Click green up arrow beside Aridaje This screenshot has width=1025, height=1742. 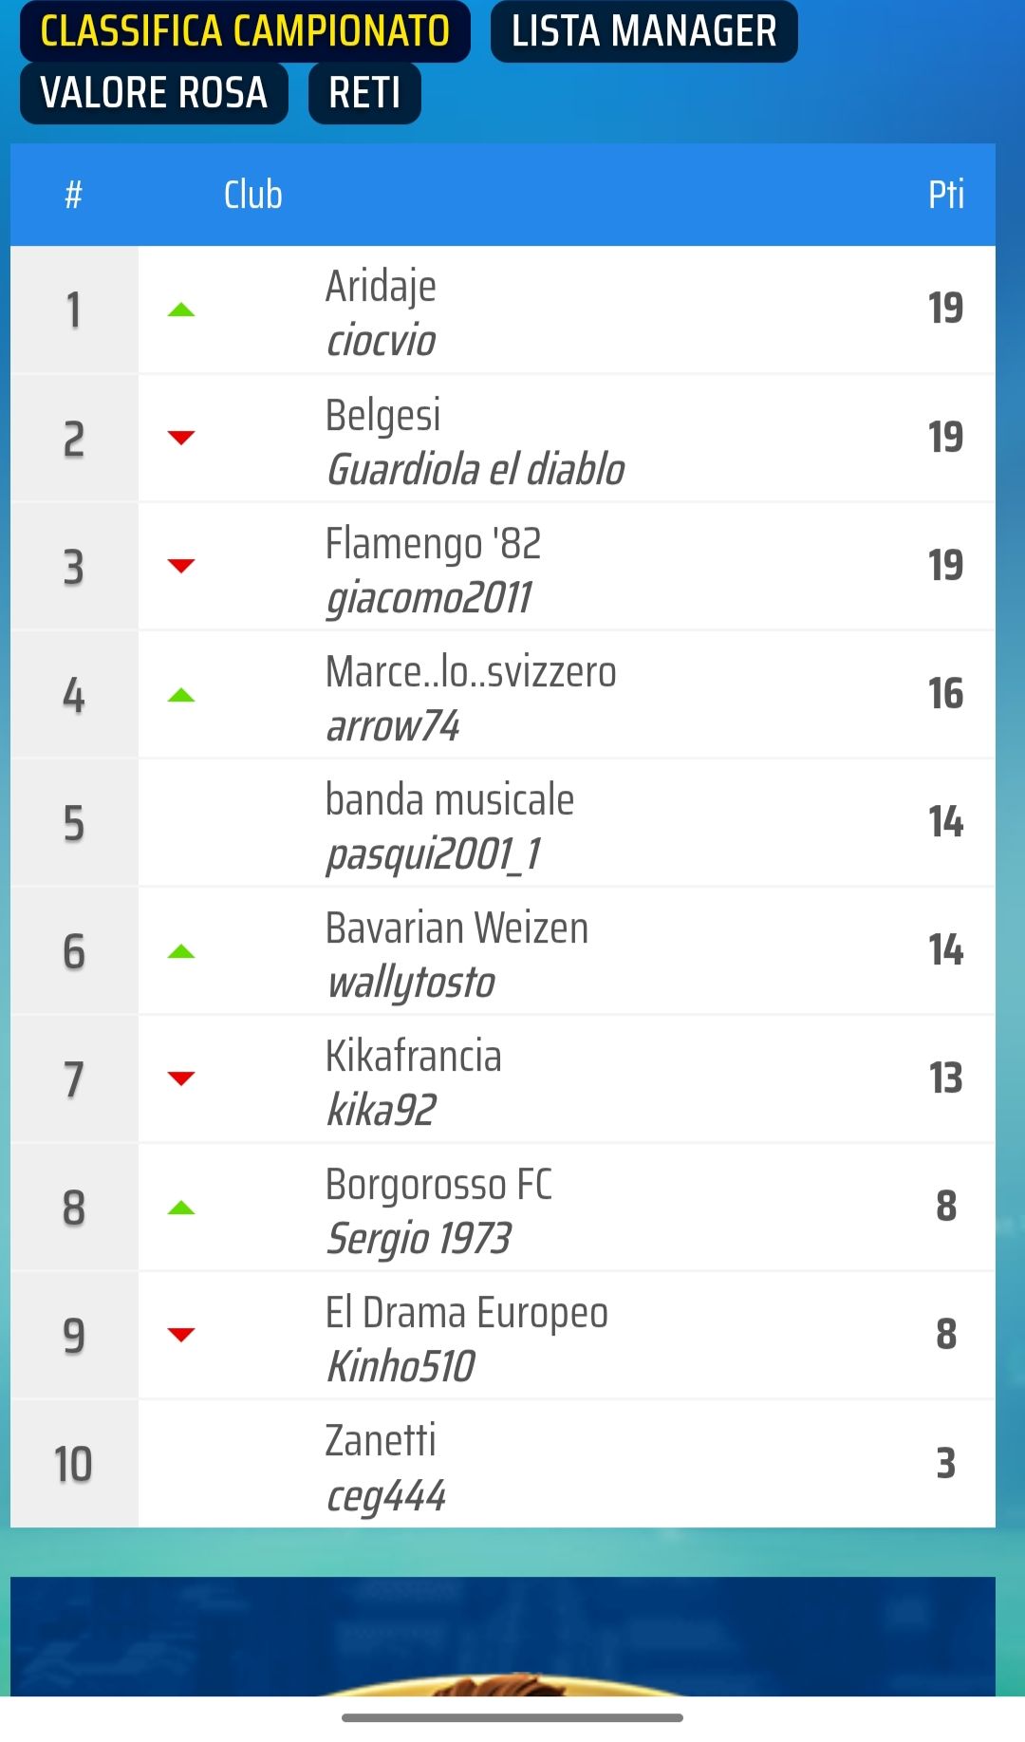point(180,309)
